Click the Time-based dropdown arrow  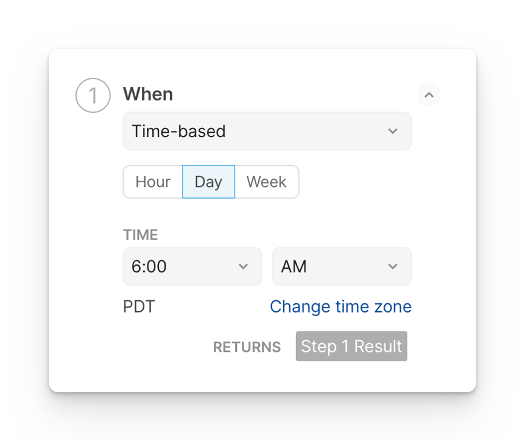(393, 131)
